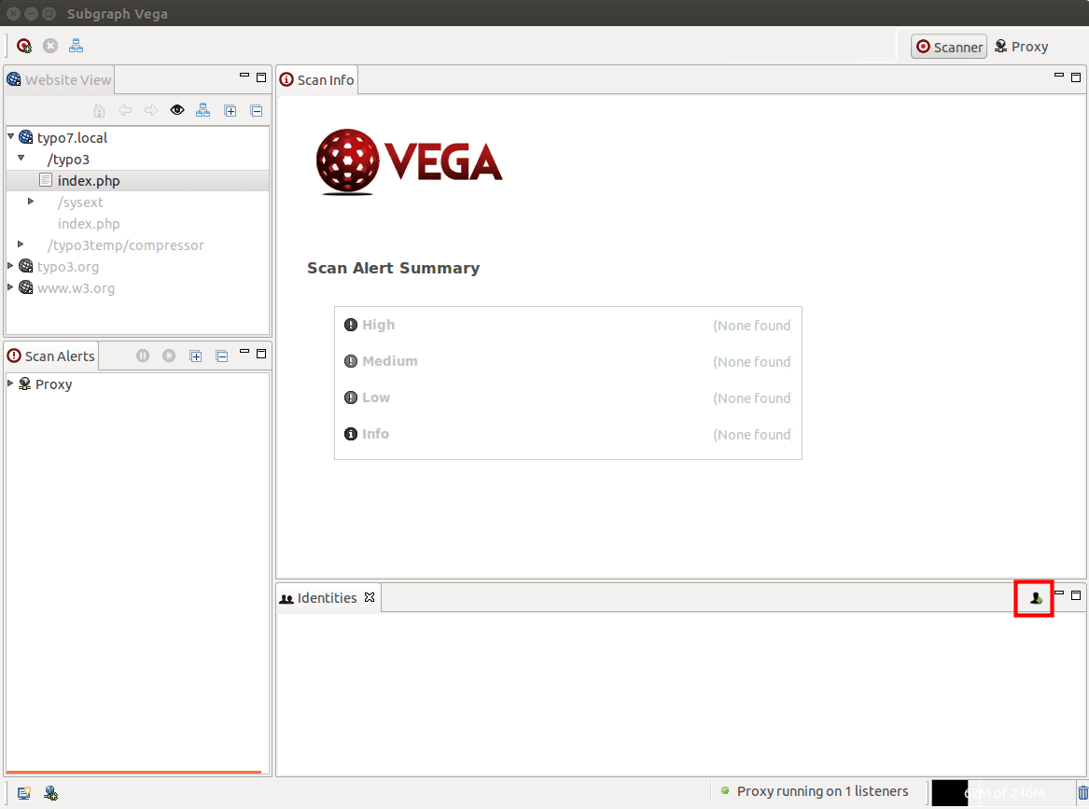Click the High alert summary row
This screenshot has height=809, width=1089.
(568, 325)
